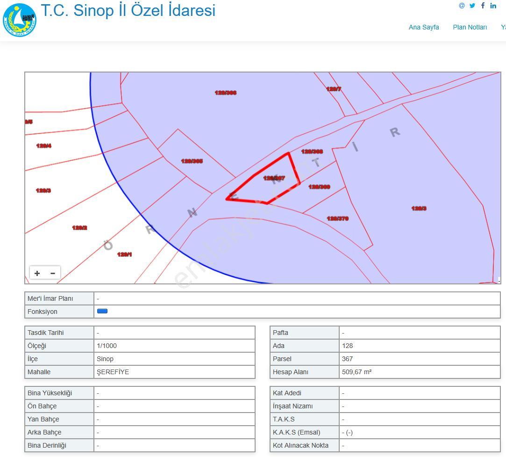506x457 pixels.
Task: Open the email @ icon link
Action: 462,6
